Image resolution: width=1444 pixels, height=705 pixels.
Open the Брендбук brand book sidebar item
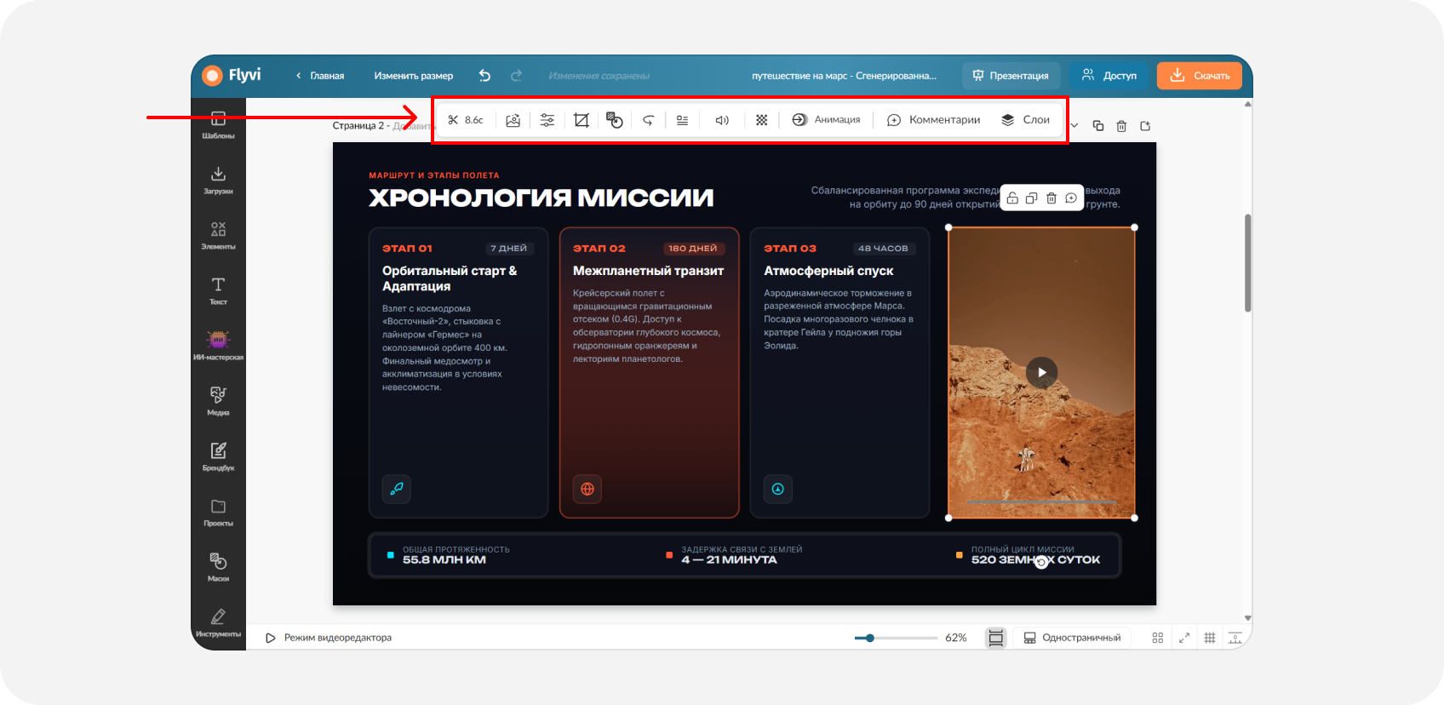tap(218, 457)
